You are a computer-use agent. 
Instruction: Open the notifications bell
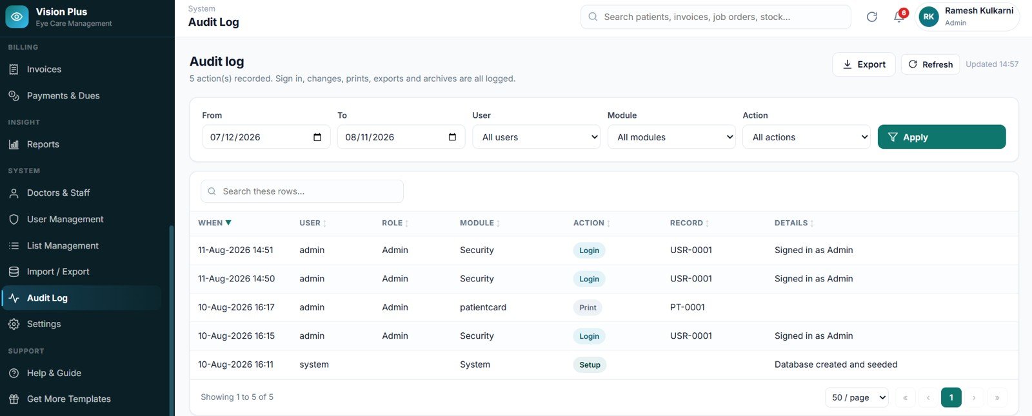pos(898,17)
